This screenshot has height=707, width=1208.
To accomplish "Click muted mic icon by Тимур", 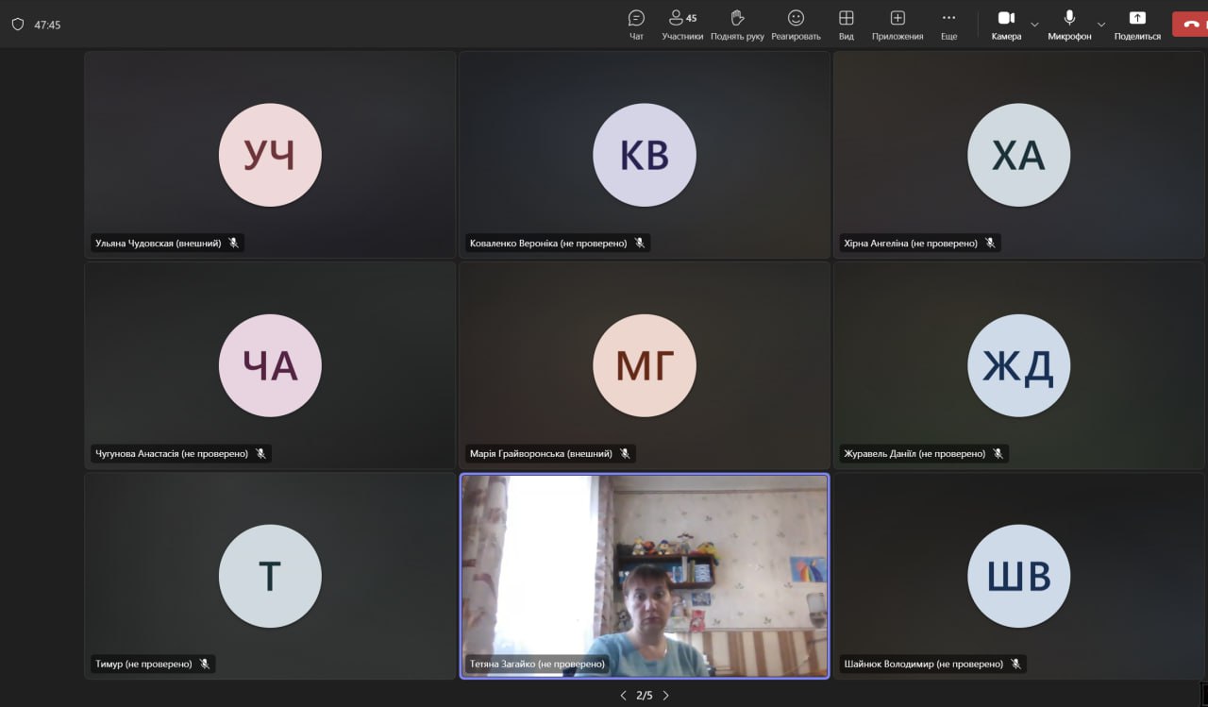I will 204,665.
